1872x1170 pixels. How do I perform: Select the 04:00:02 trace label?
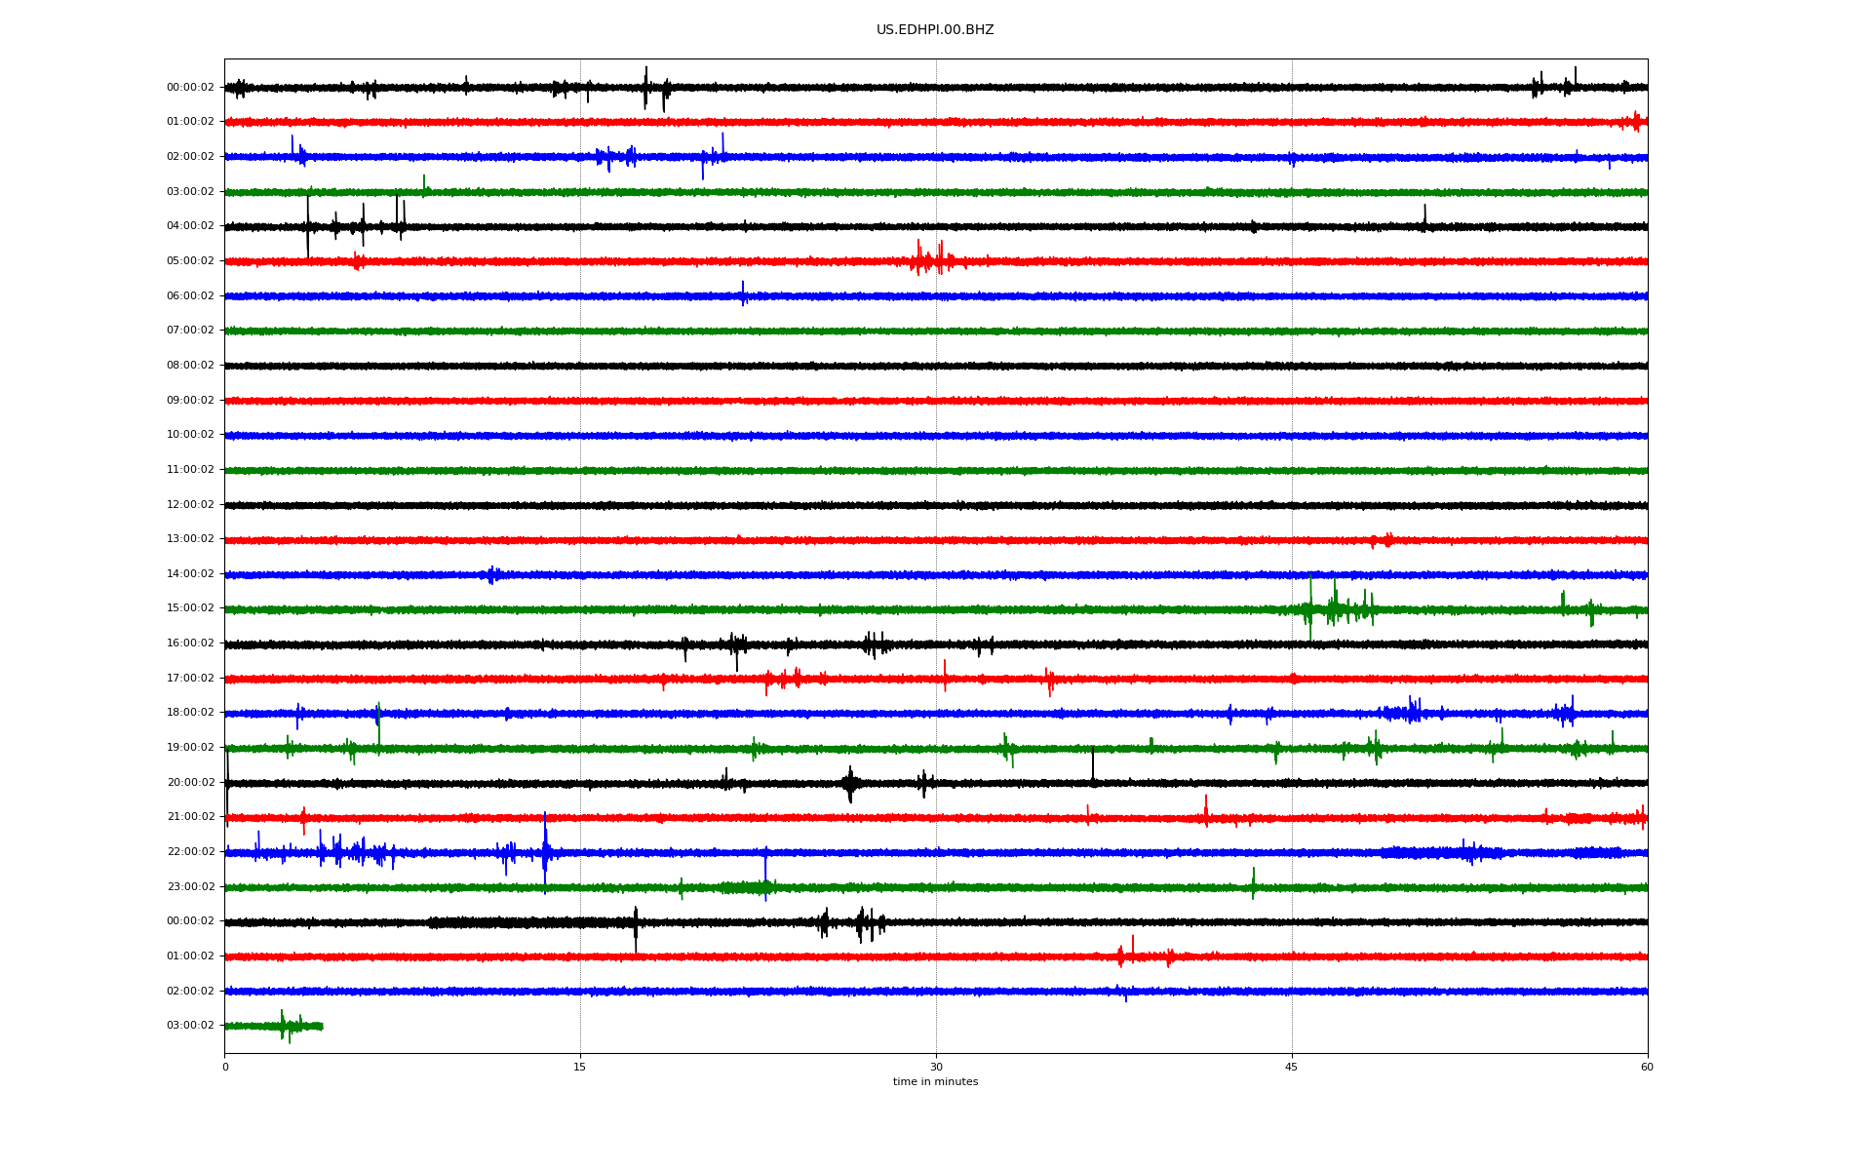click(190, 226)
